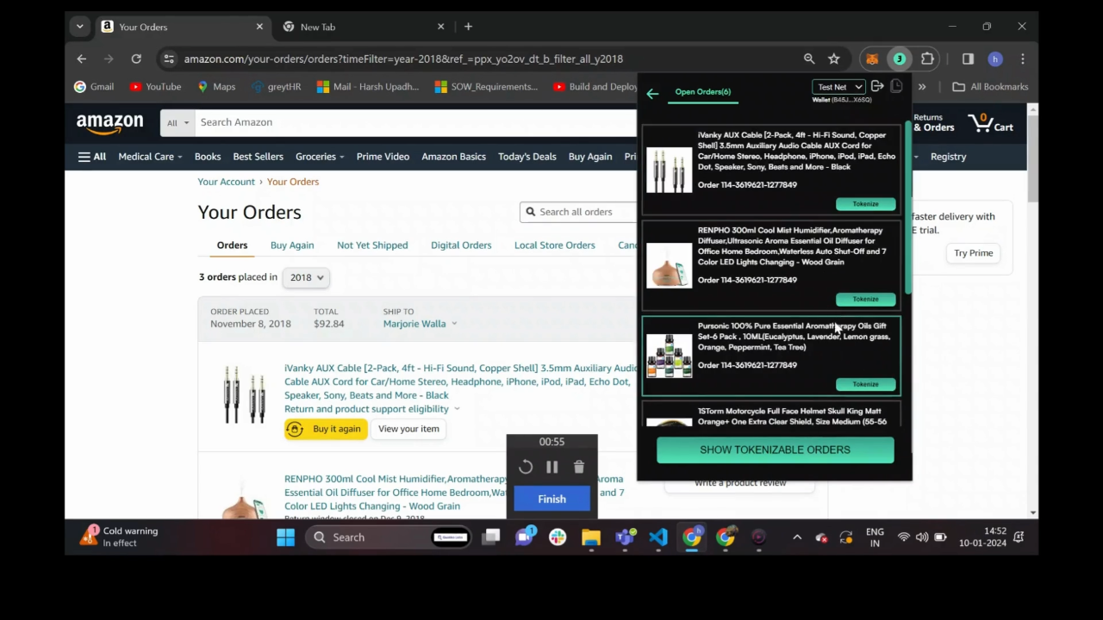Click SHOW TOKENIZABLE ORDERS button
The width and height of the screenshot is (1103, 620).
tap(775, 449)
